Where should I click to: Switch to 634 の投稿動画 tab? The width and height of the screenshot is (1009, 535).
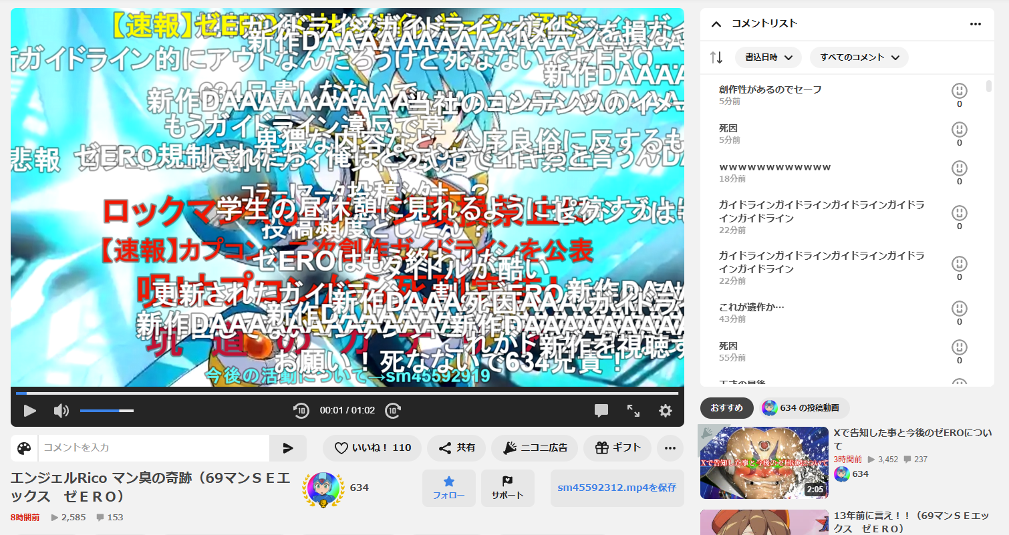(804, 407)
